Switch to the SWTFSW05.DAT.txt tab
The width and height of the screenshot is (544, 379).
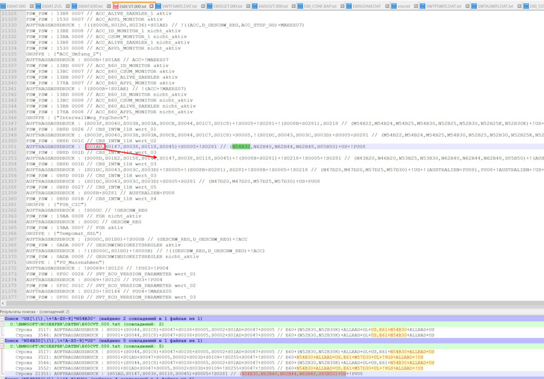tap(180, 6)
